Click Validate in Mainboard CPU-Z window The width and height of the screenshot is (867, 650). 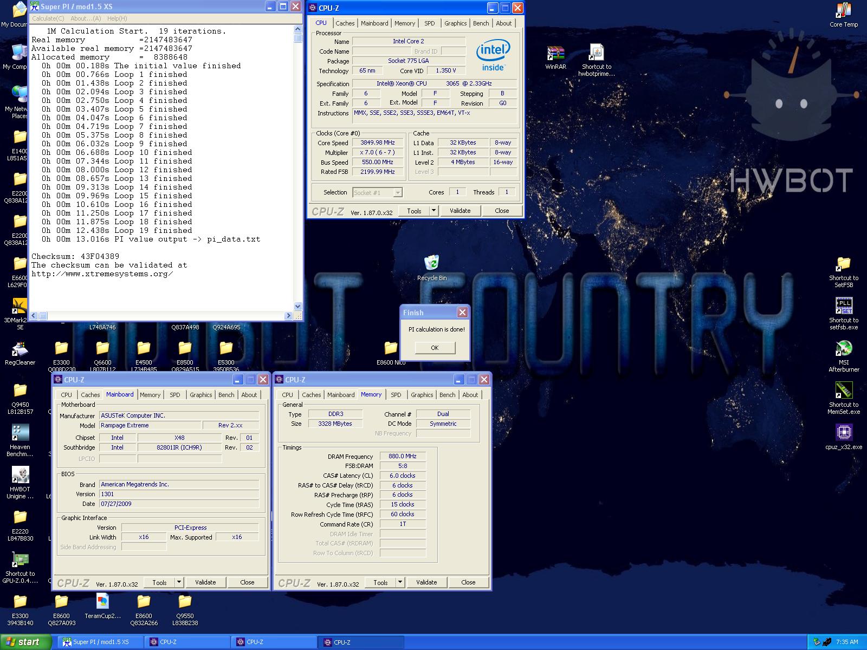pos(205,582)
